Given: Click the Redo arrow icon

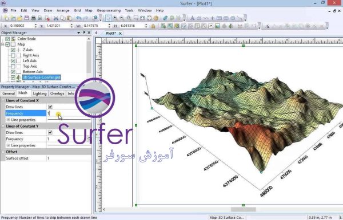Looking at the screenshot, I should 86,18.
